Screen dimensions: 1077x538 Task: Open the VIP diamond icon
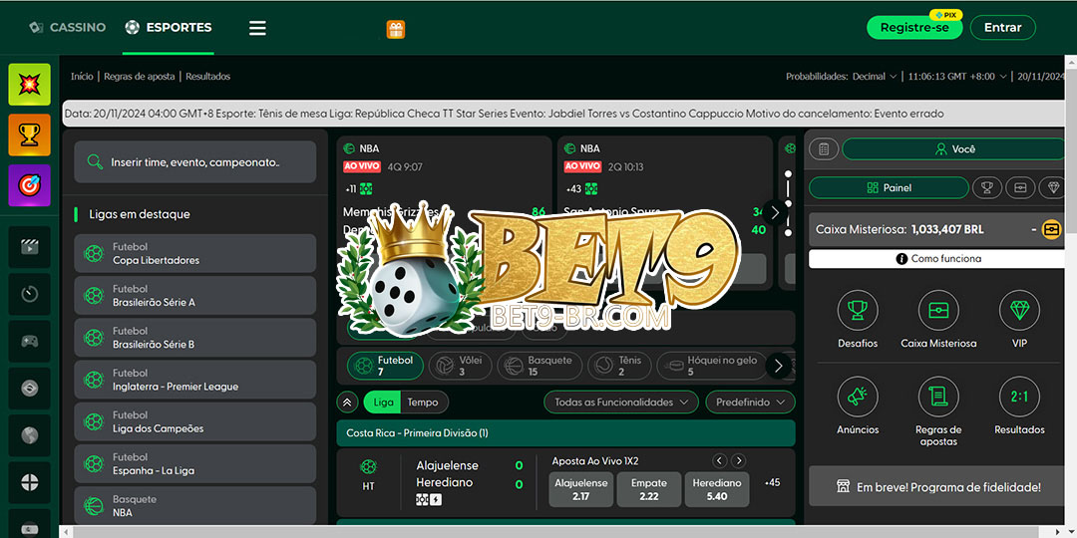[x=1019, y=310]
